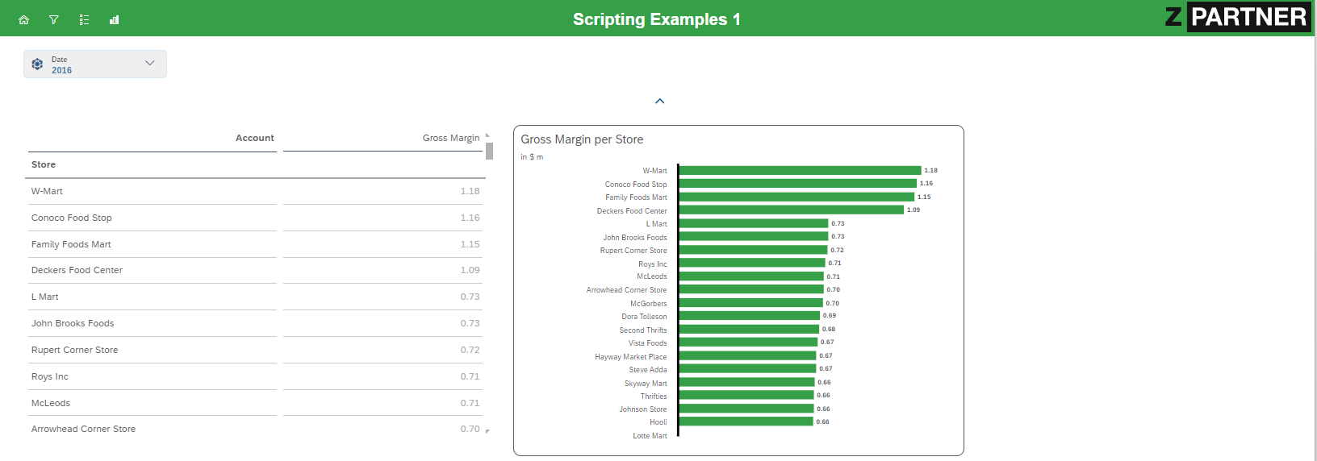Select John Brooks Foods table row

256,323
